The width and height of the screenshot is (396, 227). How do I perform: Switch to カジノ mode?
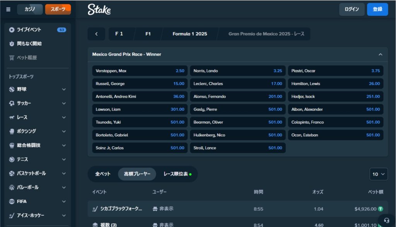click(30, 9)
